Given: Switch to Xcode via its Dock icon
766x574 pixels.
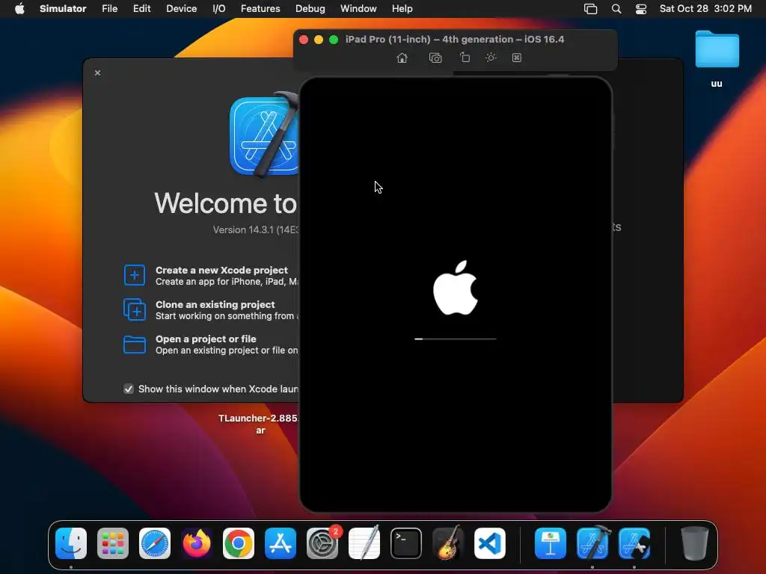Looking at the screenshot, I should coord(592,543).
